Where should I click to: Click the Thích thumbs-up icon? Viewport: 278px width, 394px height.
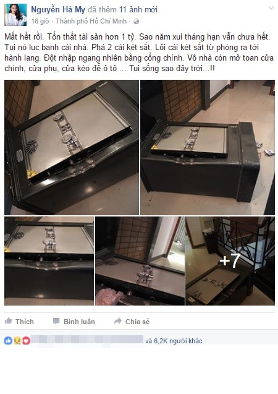coord(8,321)
